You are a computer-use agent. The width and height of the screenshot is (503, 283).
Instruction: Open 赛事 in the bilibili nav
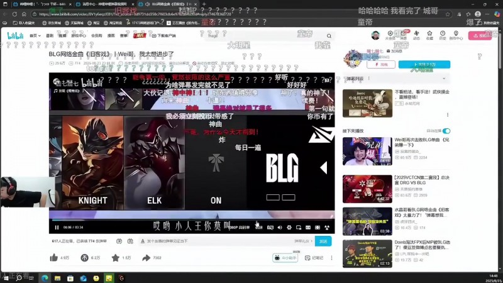click(x=123, y=36)
